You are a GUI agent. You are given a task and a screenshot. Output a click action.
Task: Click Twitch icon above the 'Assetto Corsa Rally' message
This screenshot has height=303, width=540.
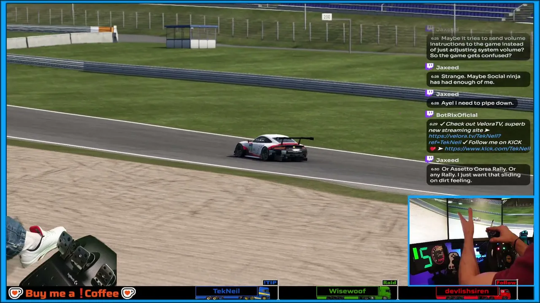429,159
